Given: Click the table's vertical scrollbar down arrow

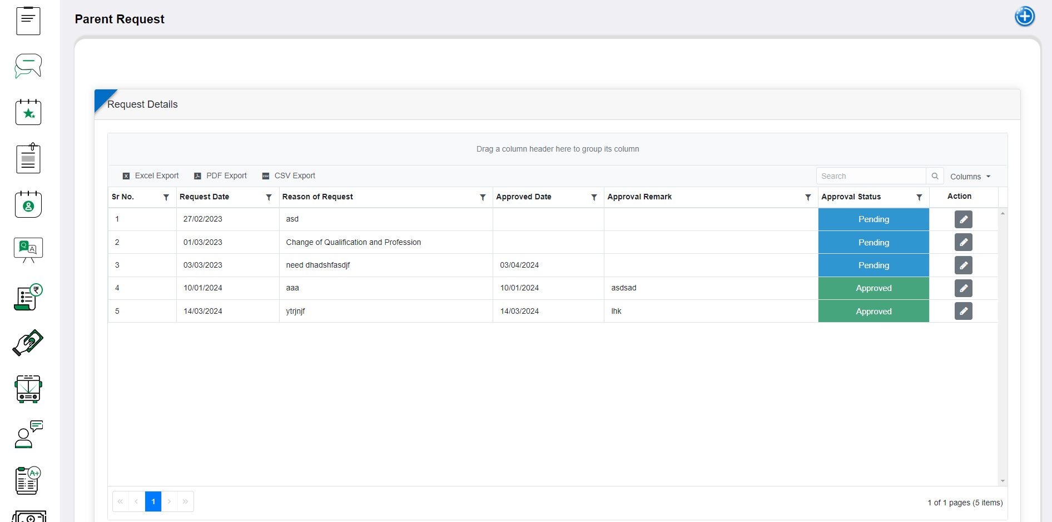Looking at the screenshot, I should click(x=1003, y=481).
